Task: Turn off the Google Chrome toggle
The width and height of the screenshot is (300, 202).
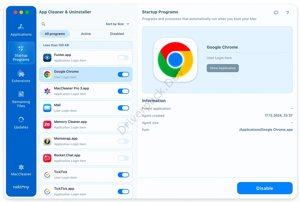Action: click(x=123, y=75)
